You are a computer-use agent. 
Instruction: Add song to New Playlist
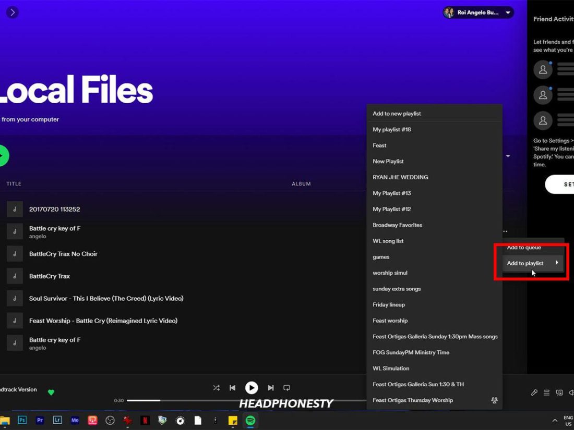[434, 161]
